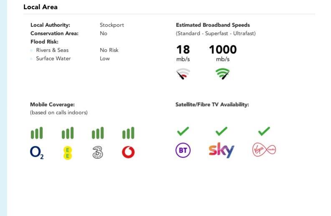Click the yellow EE network logo

pos(68,152)
